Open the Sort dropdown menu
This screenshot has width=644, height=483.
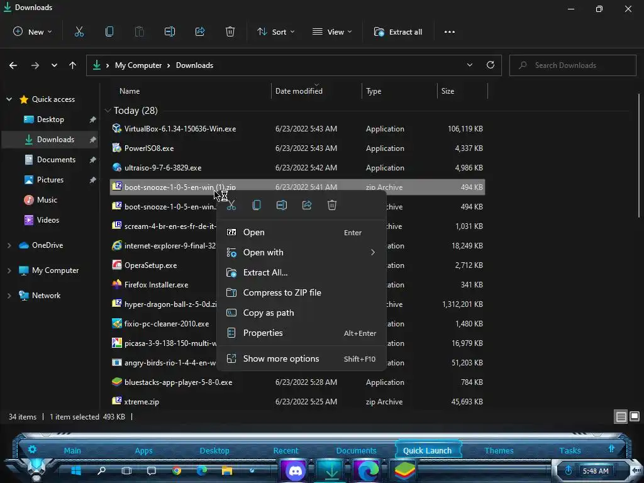[275, 31]
